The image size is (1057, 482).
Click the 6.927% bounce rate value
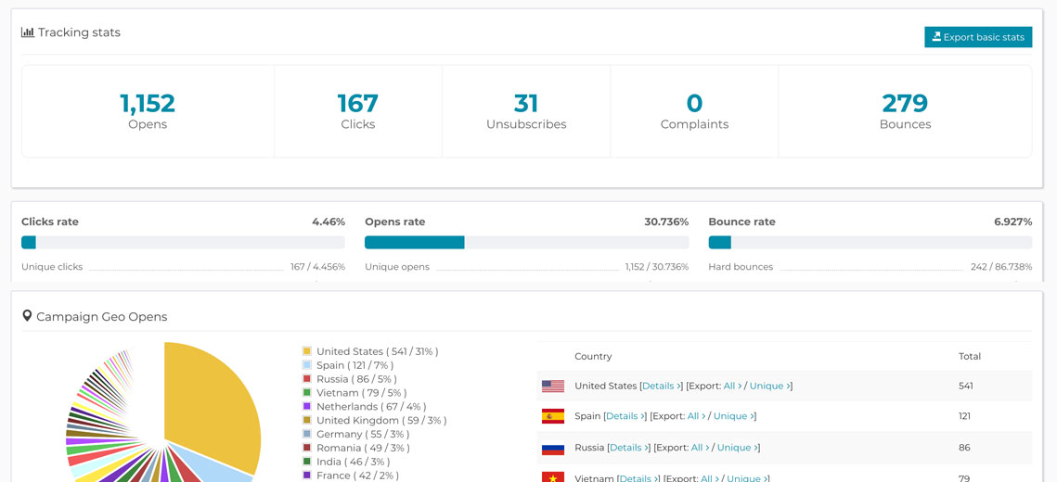(1012, 222)
